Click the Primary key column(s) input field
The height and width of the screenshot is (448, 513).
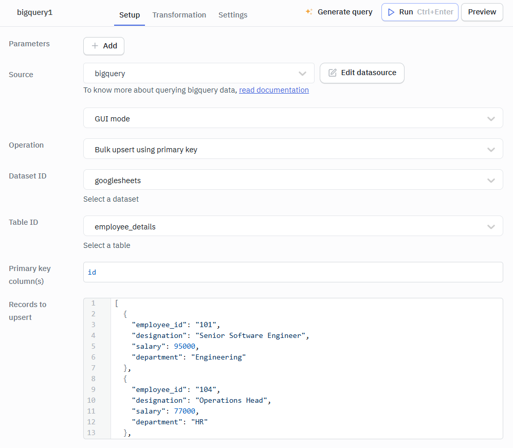[x=293, y=272]
